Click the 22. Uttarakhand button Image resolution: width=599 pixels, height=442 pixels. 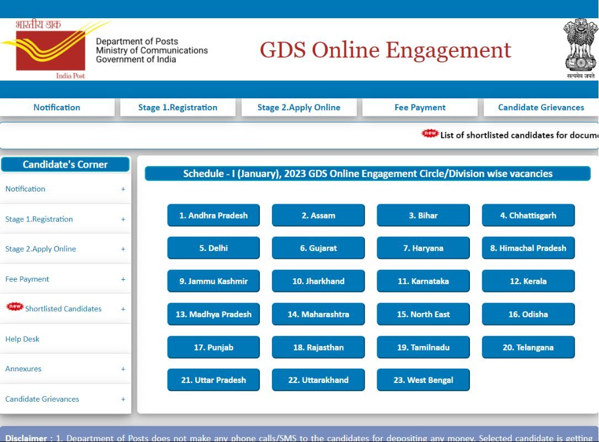(x=318, y=380)
